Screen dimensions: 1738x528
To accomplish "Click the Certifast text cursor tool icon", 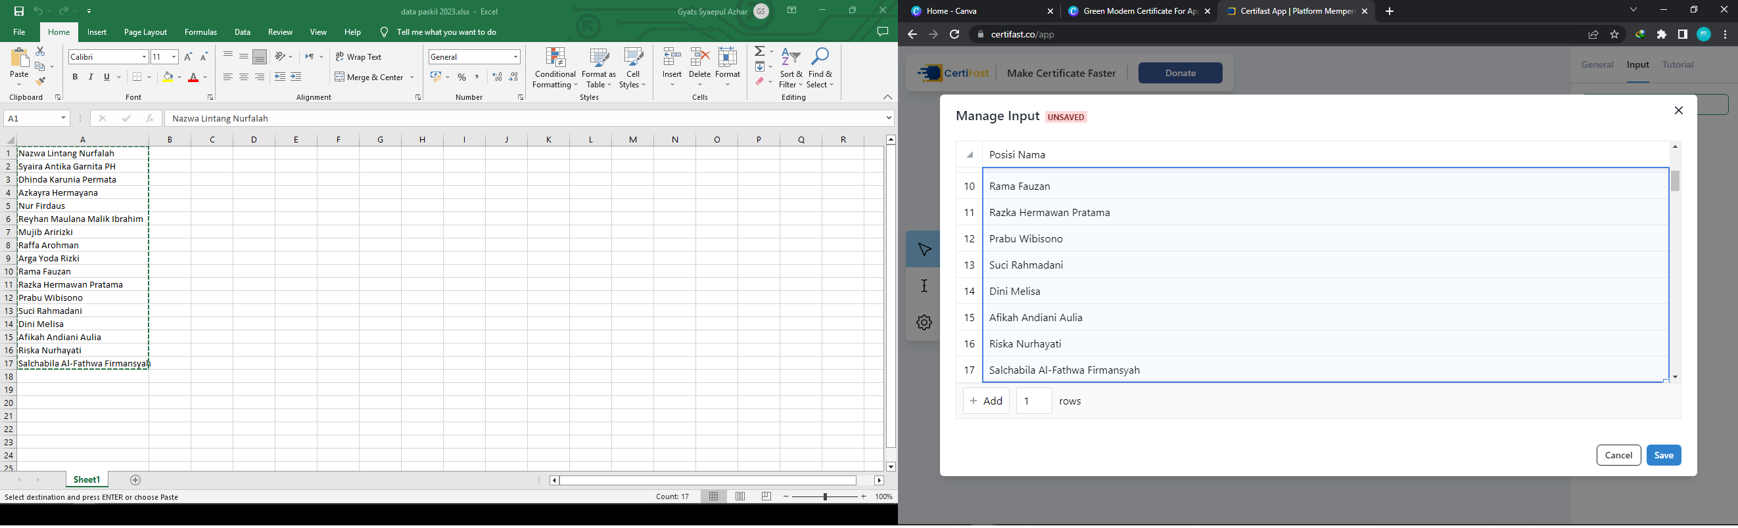I will coord(924,286).
